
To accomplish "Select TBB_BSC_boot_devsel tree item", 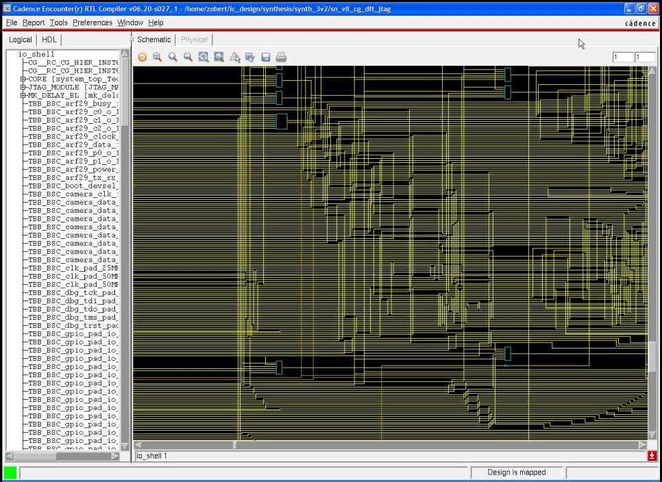I will coord(73,186).
